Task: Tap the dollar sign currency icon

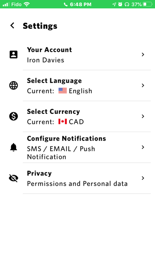Action: pyautogui.click(x=13, y=116)
